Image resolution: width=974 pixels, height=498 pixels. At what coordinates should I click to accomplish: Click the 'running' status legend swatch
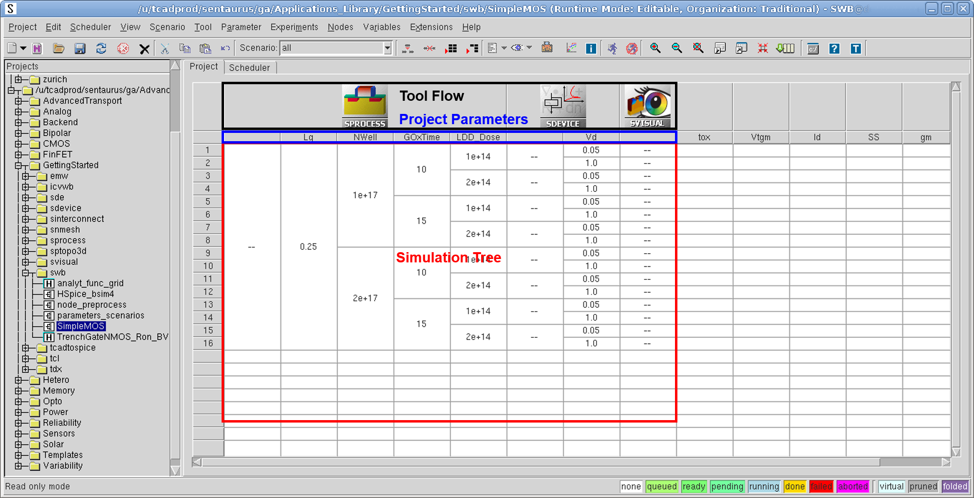[764, 486]
